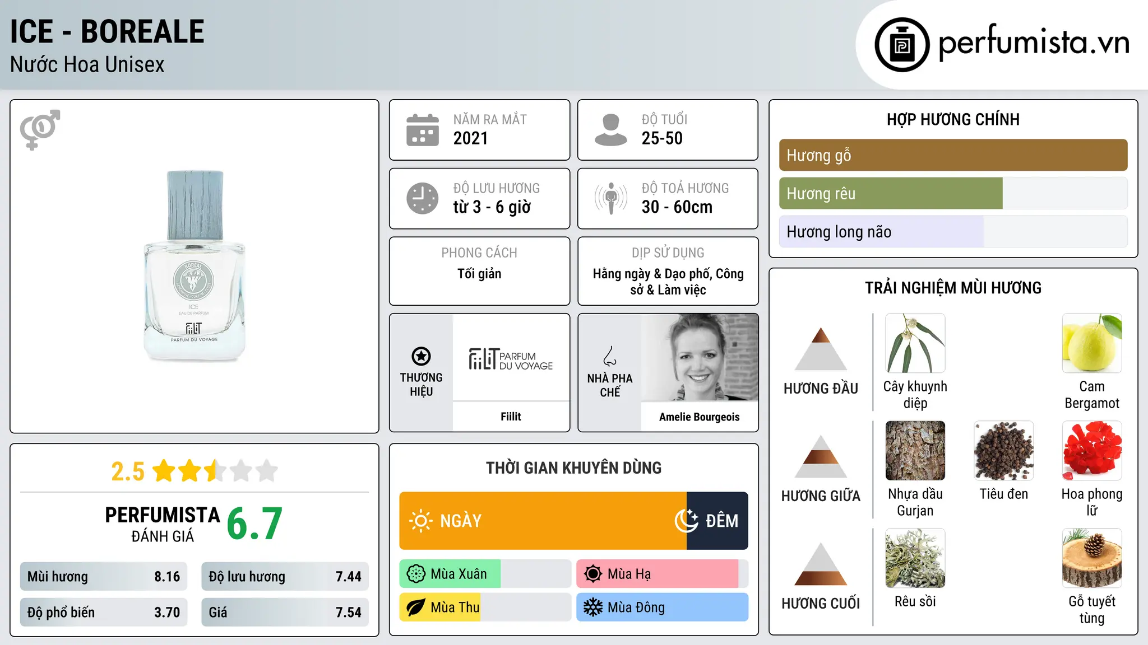Click the Hương rêu accord bar

953,193
